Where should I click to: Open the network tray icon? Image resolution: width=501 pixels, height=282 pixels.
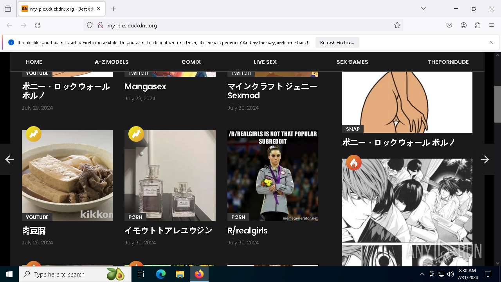[x=441, y=275]
